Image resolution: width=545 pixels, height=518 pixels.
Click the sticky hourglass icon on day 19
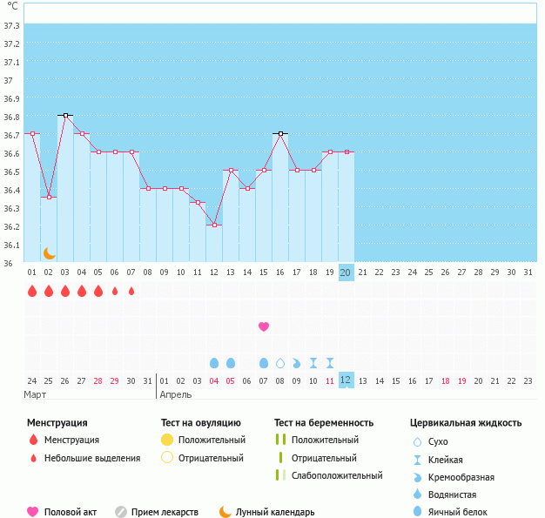coord(330,362)
